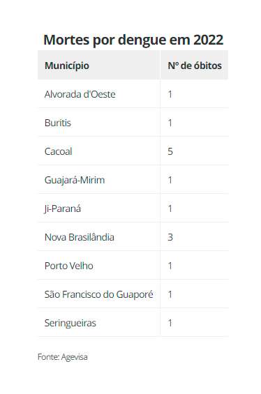Select the death count for Porto Velho
This screenshot has height=394, width=261.
click(170, 266)
